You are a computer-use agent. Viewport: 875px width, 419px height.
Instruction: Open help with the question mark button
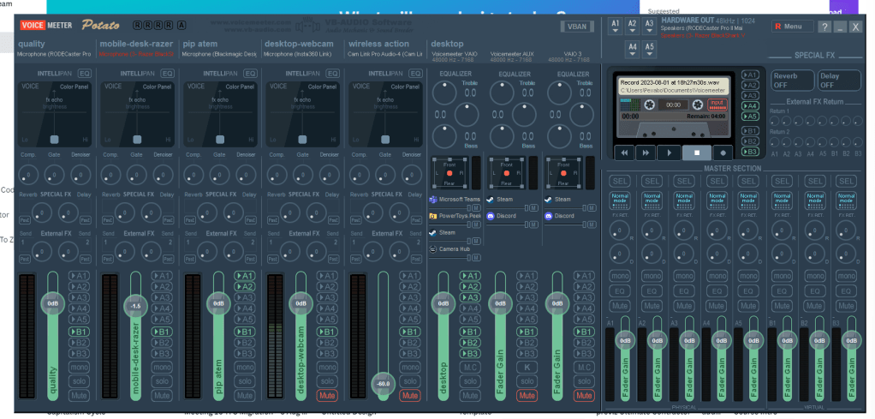click(824, 27)
